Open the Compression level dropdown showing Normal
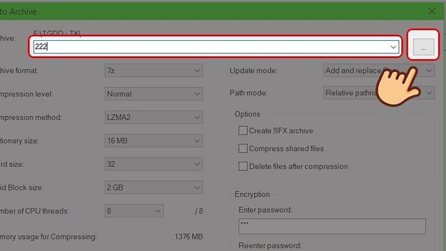The width and height of the screenshot is (446, 251). pos(154,94)
